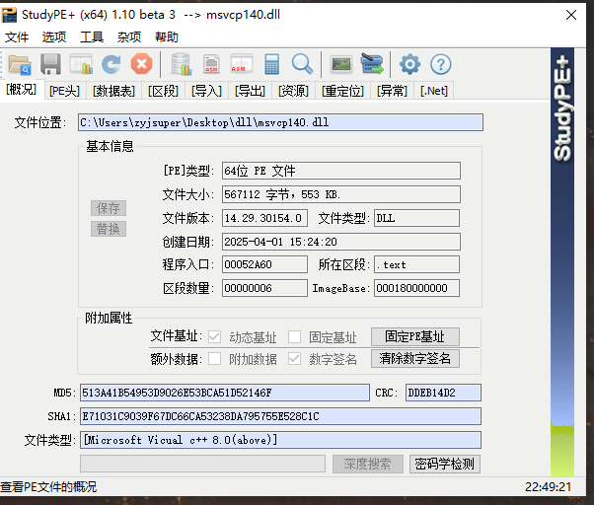This screenshot has width=594, height=505.
Task: Switch to the [导出] tab
Action: coord(250,91)
